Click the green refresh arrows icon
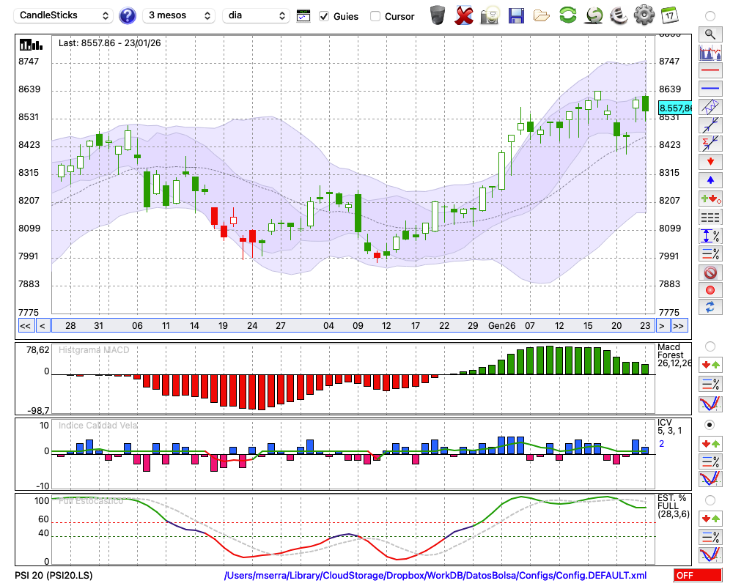Screen dimensions: 733x586 click(567, 15)
